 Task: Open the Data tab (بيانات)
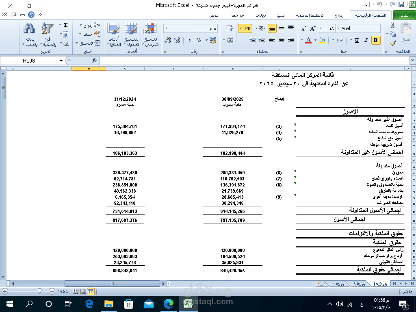coord(260,15)
